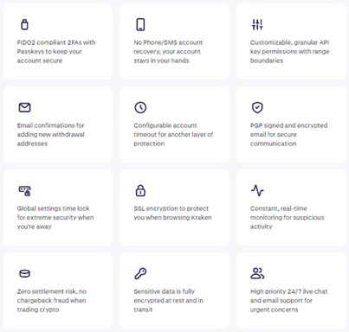The height and width of the screenshot is (332, 349).
Task: Click the clock icon for account timeout
Action: pyautogui.click(x=140, y=107)
